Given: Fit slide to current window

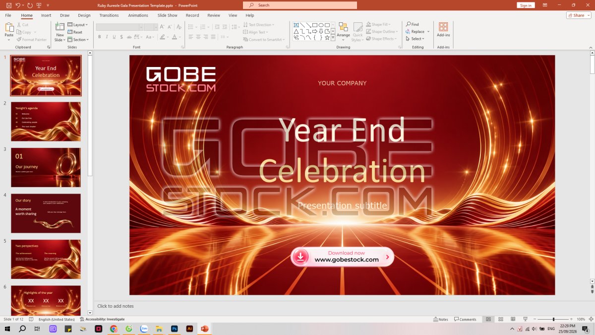Looking at the screenshot, I should (591, 319).
